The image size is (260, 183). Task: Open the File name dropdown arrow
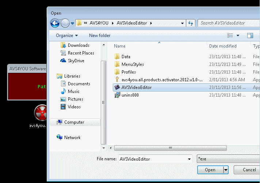tap(189, 159)
